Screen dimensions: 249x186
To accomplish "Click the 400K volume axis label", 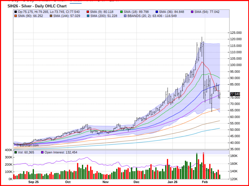I will coord(8,150).
